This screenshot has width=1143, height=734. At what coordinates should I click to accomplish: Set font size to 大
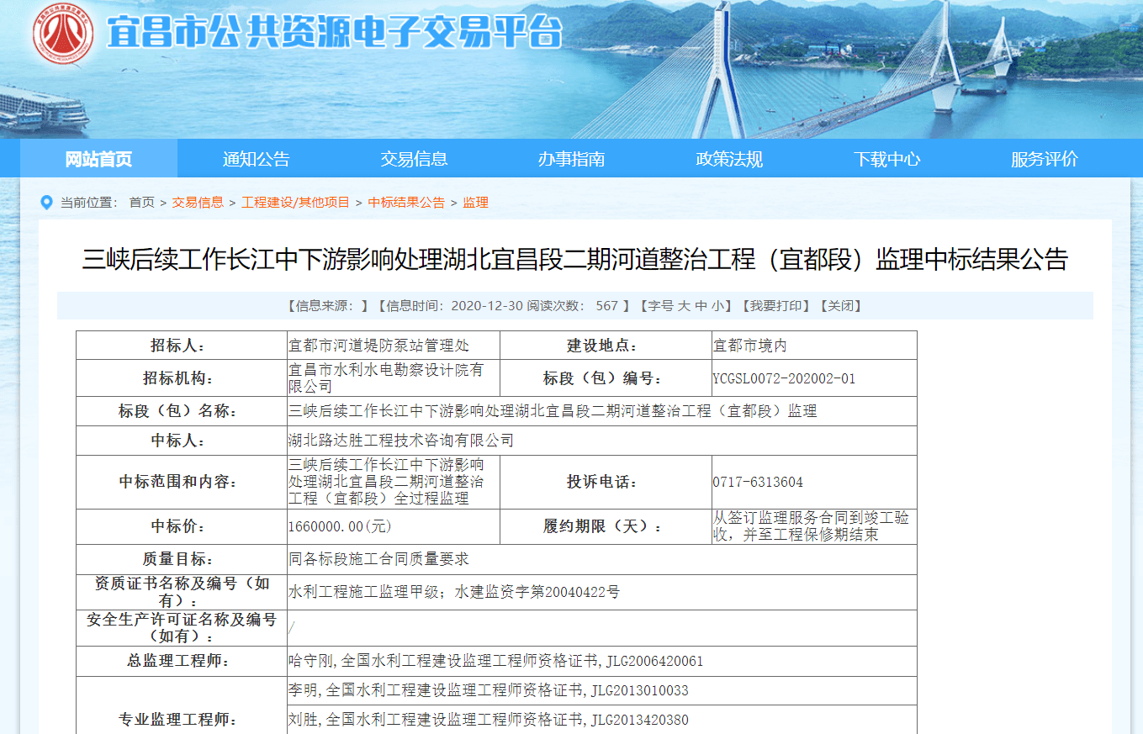tap(684, 306)
